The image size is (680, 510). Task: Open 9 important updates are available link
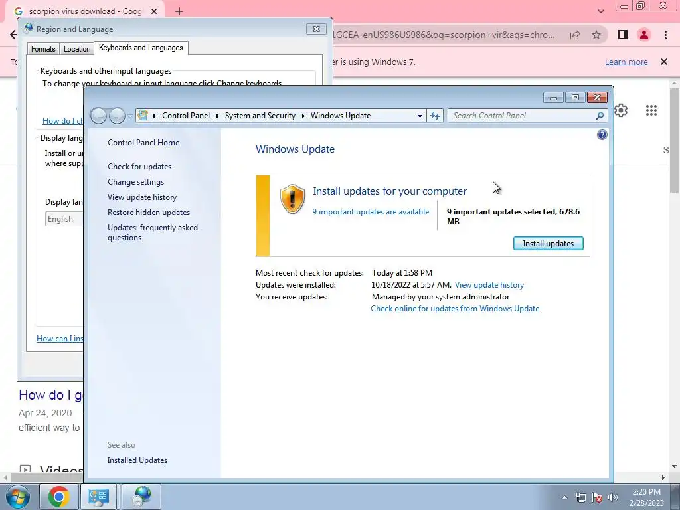(371, 212)
